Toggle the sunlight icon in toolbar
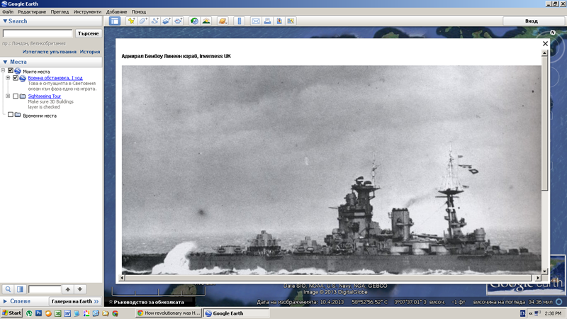 point(206,21)
